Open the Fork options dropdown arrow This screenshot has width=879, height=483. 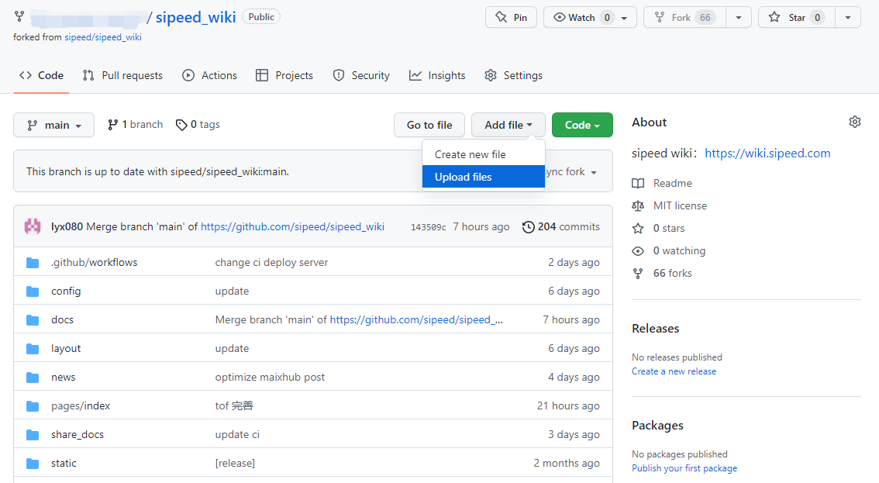pos(739,18)
